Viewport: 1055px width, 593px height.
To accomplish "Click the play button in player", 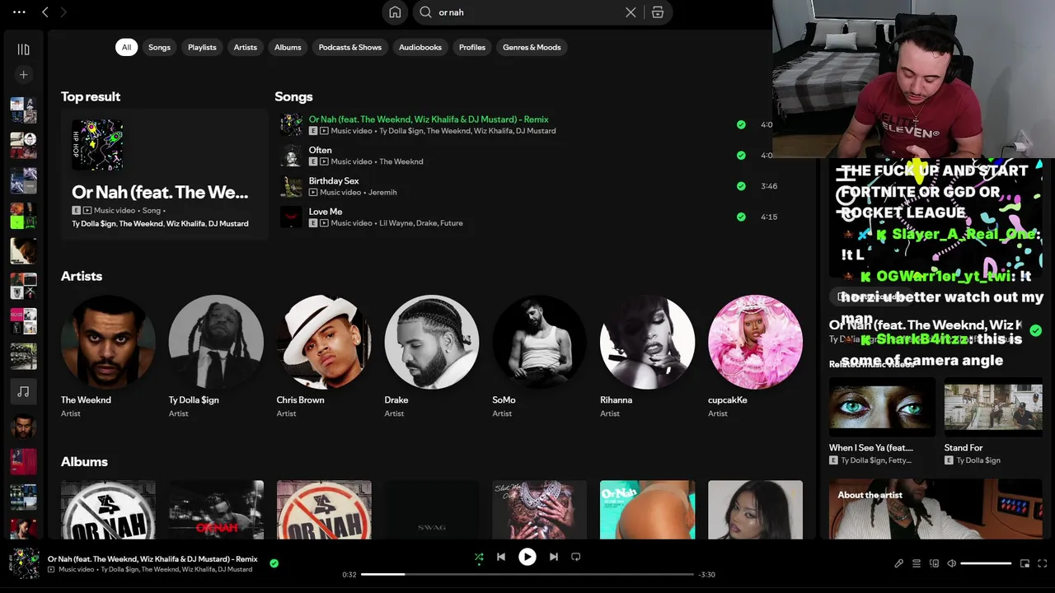I will 527,557.
